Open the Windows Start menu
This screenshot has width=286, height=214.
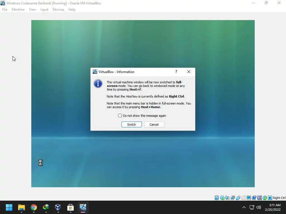coord(9,207)
